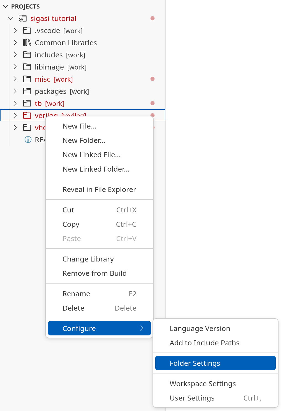Choose New Linked Folder... from context menu

click(96, 169)
